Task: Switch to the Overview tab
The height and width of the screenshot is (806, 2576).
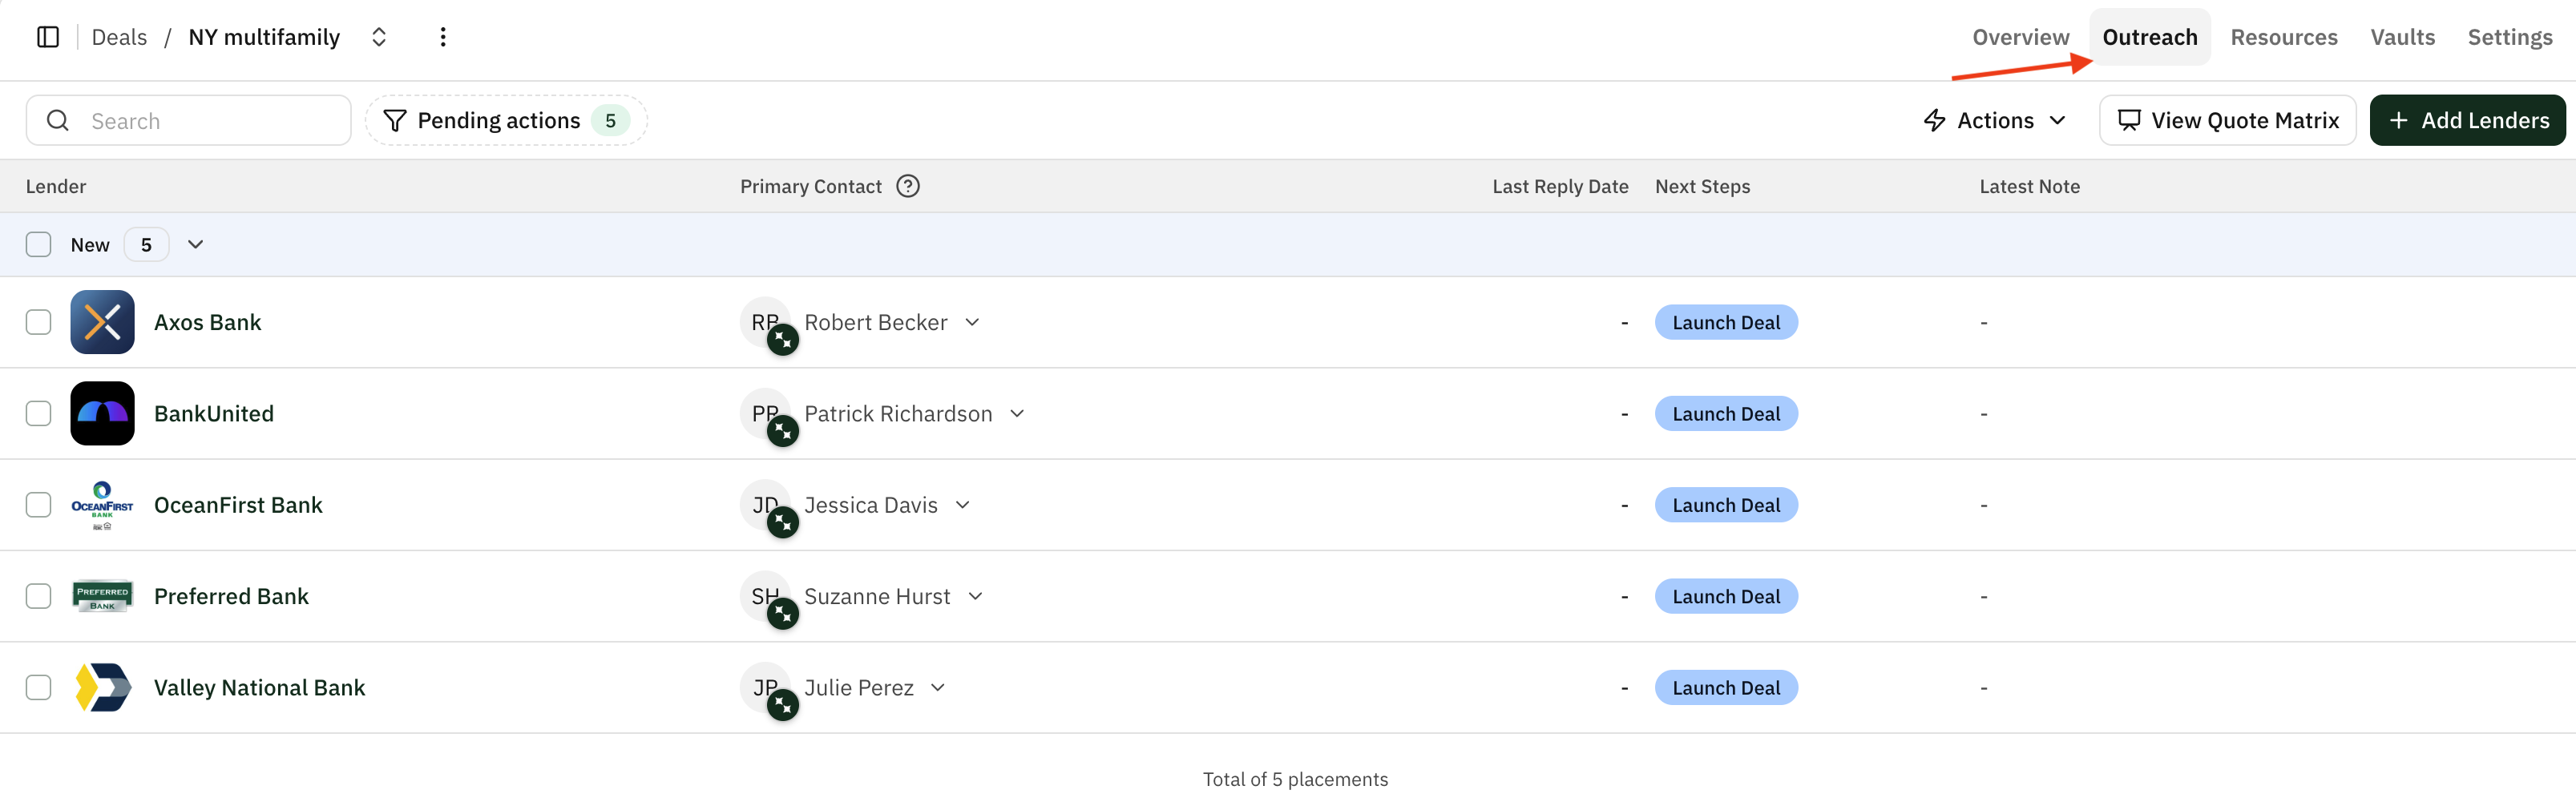Action: pyautogui.click(x=2020, y=36)
